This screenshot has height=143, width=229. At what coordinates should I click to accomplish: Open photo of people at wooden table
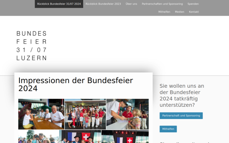[41, 114]
